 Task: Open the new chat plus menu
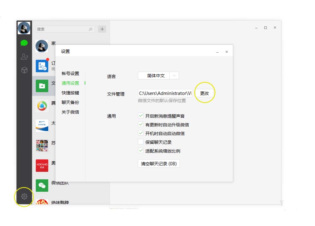point(102,29)
